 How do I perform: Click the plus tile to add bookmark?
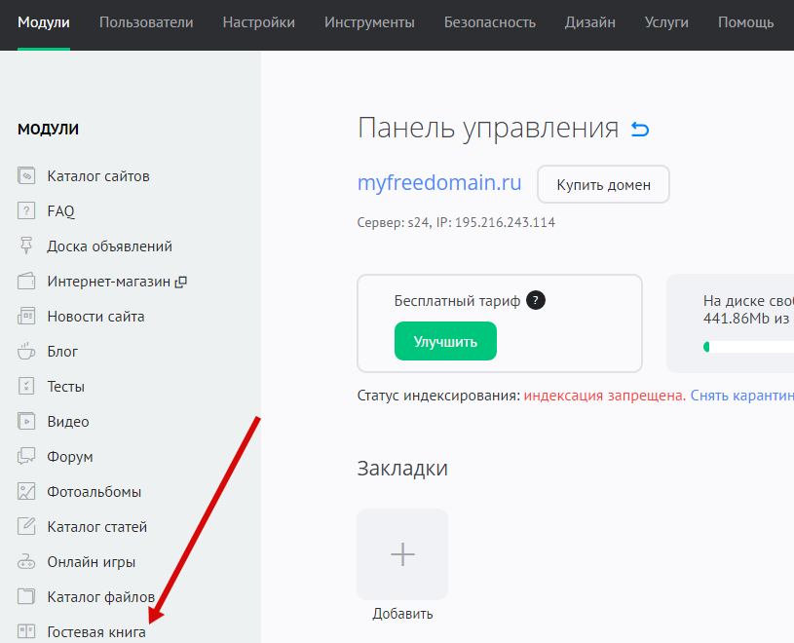tap(402, 554)
